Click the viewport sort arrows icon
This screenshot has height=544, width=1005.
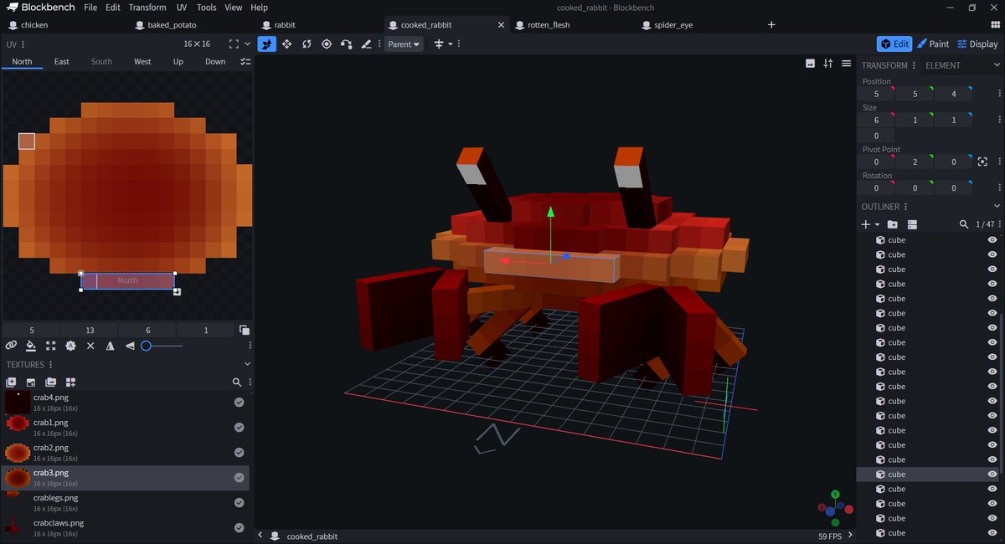point(828,64)
